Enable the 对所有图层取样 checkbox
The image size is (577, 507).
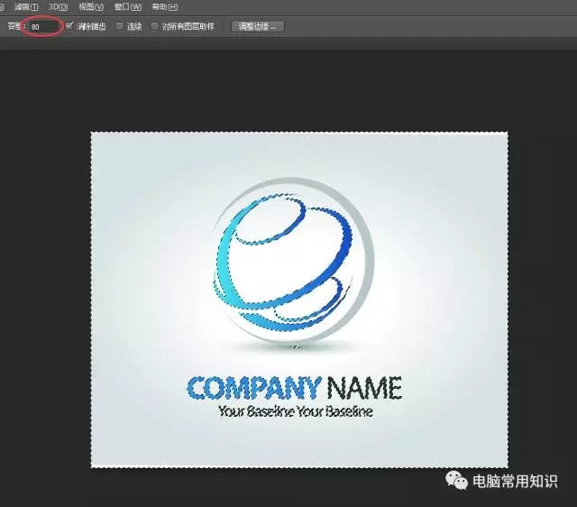[154, 26]
